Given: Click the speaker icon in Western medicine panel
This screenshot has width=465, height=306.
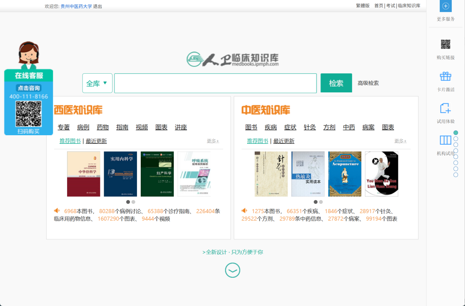Looking at the screenshot, I should click(x=57, y=211).
